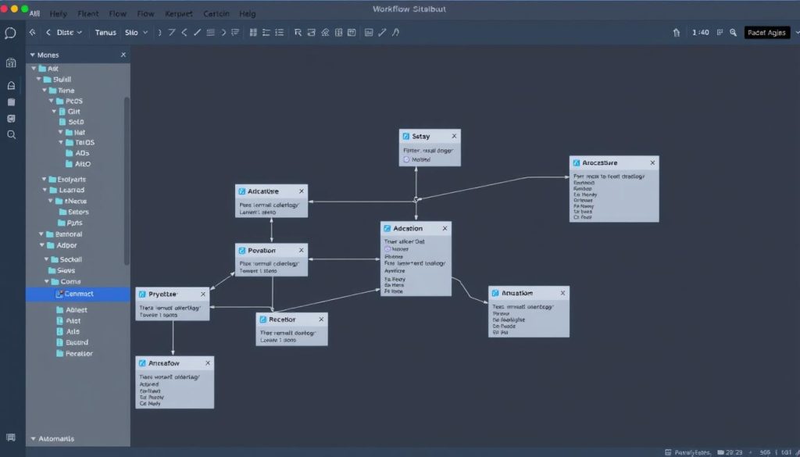Select the radio option inside the Setay node

click(x=406, y=158)
